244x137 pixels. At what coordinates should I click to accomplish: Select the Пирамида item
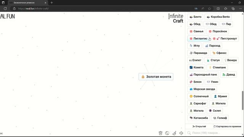click(x=198, y=53)
